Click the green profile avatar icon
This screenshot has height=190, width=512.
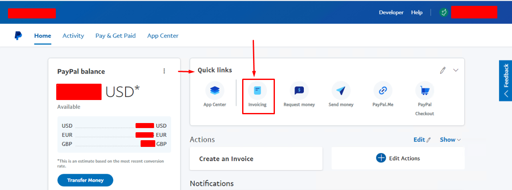(444, 13)
